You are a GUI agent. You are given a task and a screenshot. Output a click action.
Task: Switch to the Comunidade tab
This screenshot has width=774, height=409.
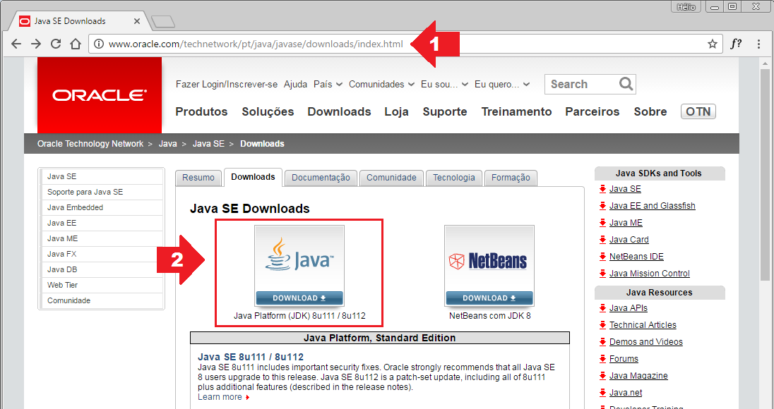[x=391, y=178]
